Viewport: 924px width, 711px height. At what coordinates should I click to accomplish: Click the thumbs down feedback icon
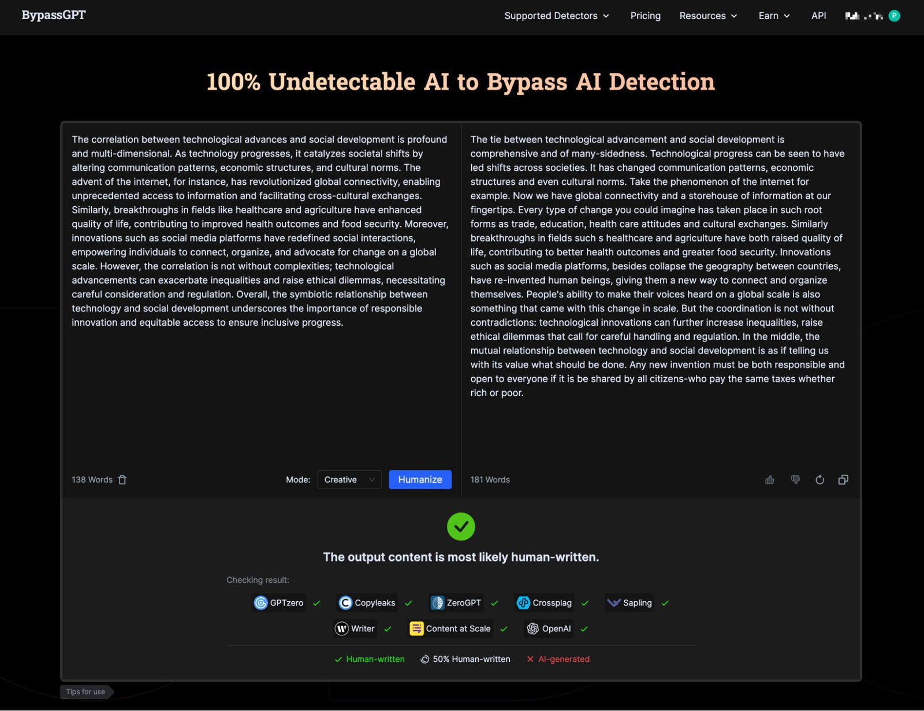[795, 479]
